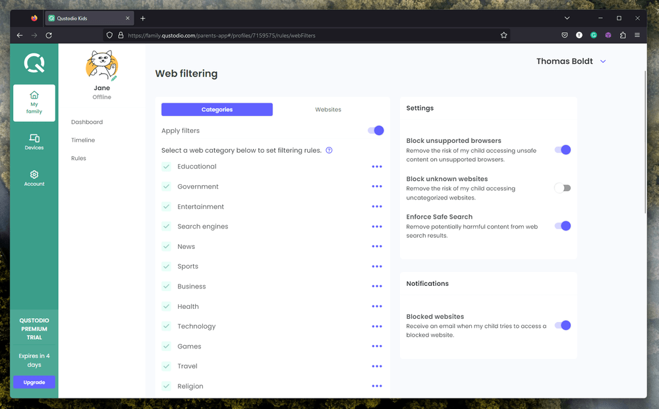Viewport: 659px width, 409px height.
Task: Open Travel category options menu
Action: coord(377,367)
